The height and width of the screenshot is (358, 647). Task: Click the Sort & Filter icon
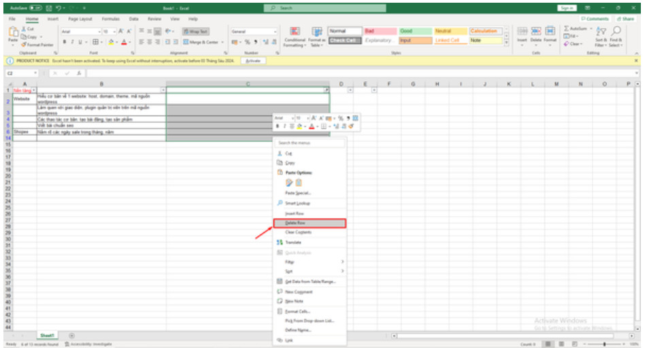(600, 32)
